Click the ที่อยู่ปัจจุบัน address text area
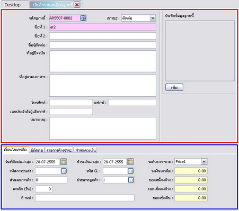The height and width of the screenshot is (211, 239). (x=103, y=61)
